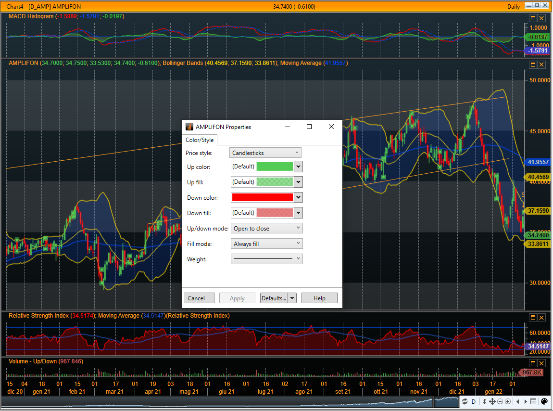Open color palette icon in bottom toolbar

click(544, 401)
